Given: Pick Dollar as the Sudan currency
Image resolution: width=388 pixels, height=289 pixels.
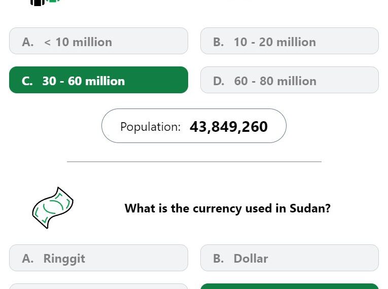Looking at the screenshot, I should click(x=290, y=258).
